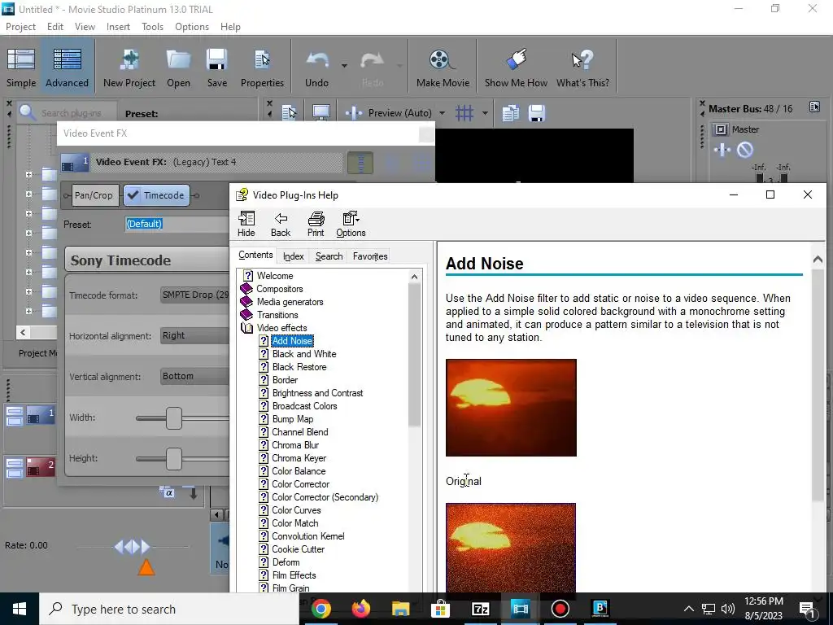Save the project
Image resolution: width=833 pixels, height=625 pixels.
click(x=216, y=68)
